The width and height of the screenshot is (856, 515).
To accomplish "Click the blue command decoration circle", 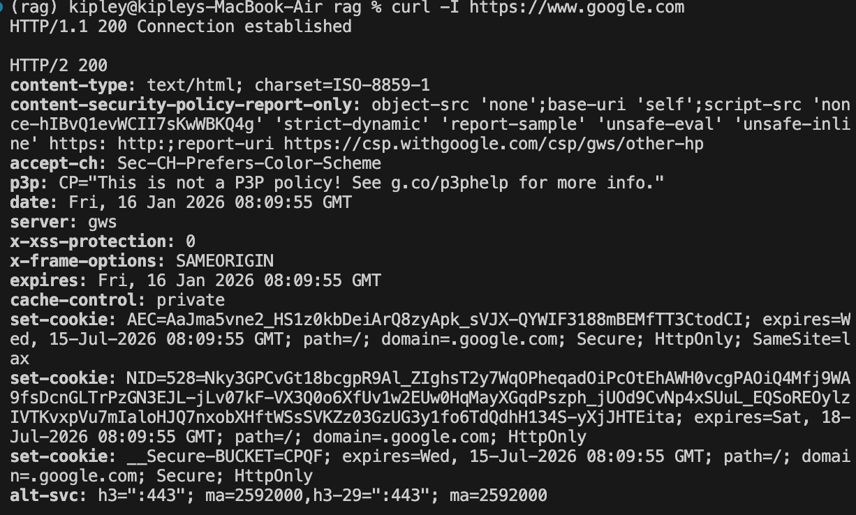I will [2, 7].
